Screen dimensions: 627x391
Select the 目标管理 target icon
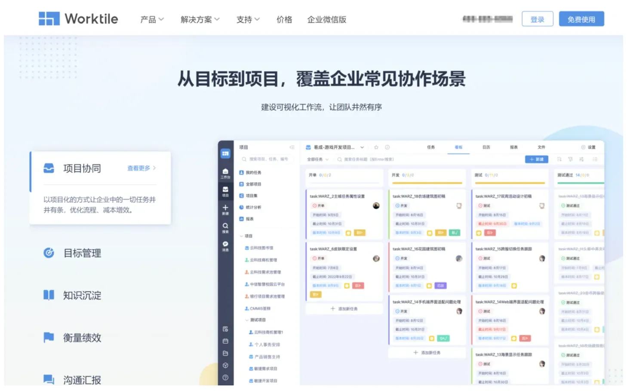tap(49, 253)
